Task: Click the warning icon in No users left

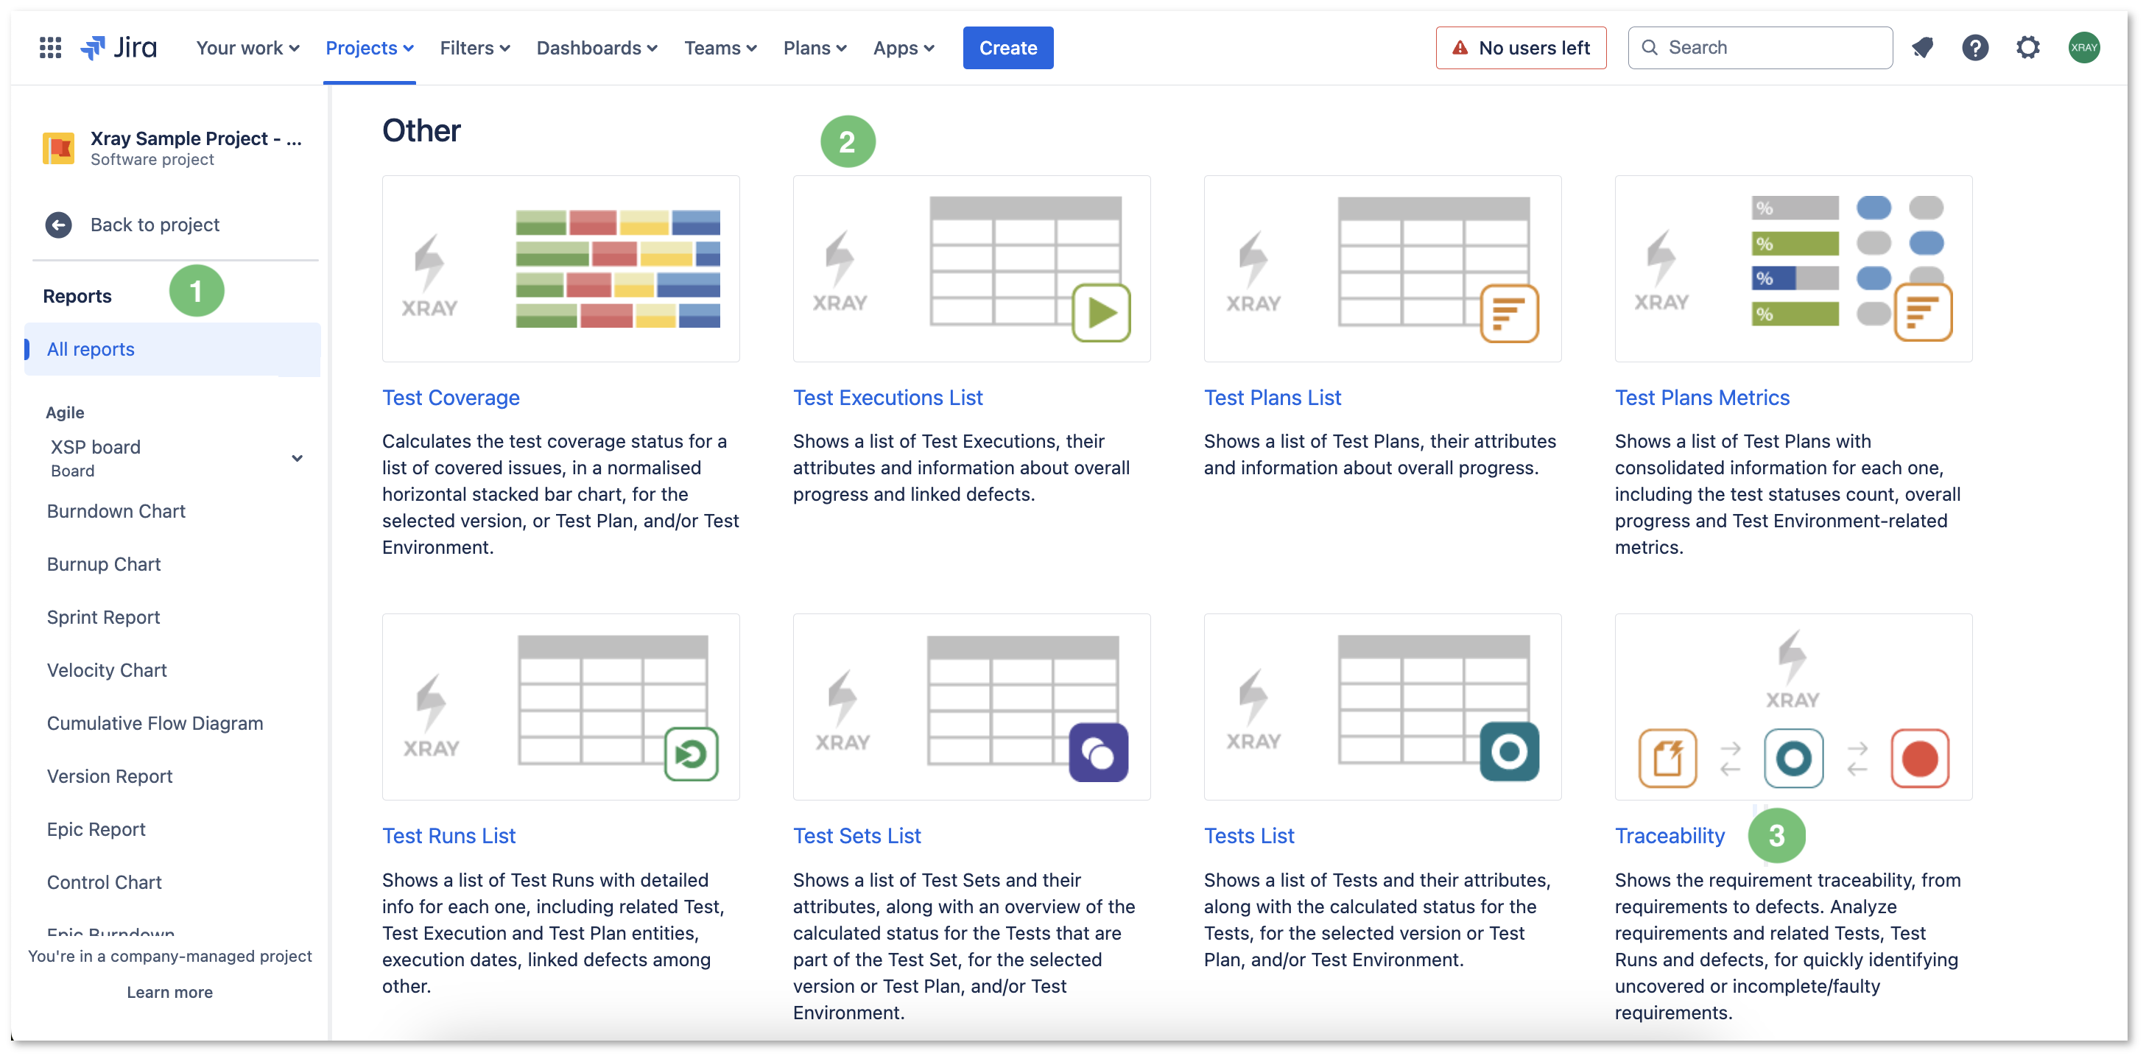Action: click(x=1460, y=47)
